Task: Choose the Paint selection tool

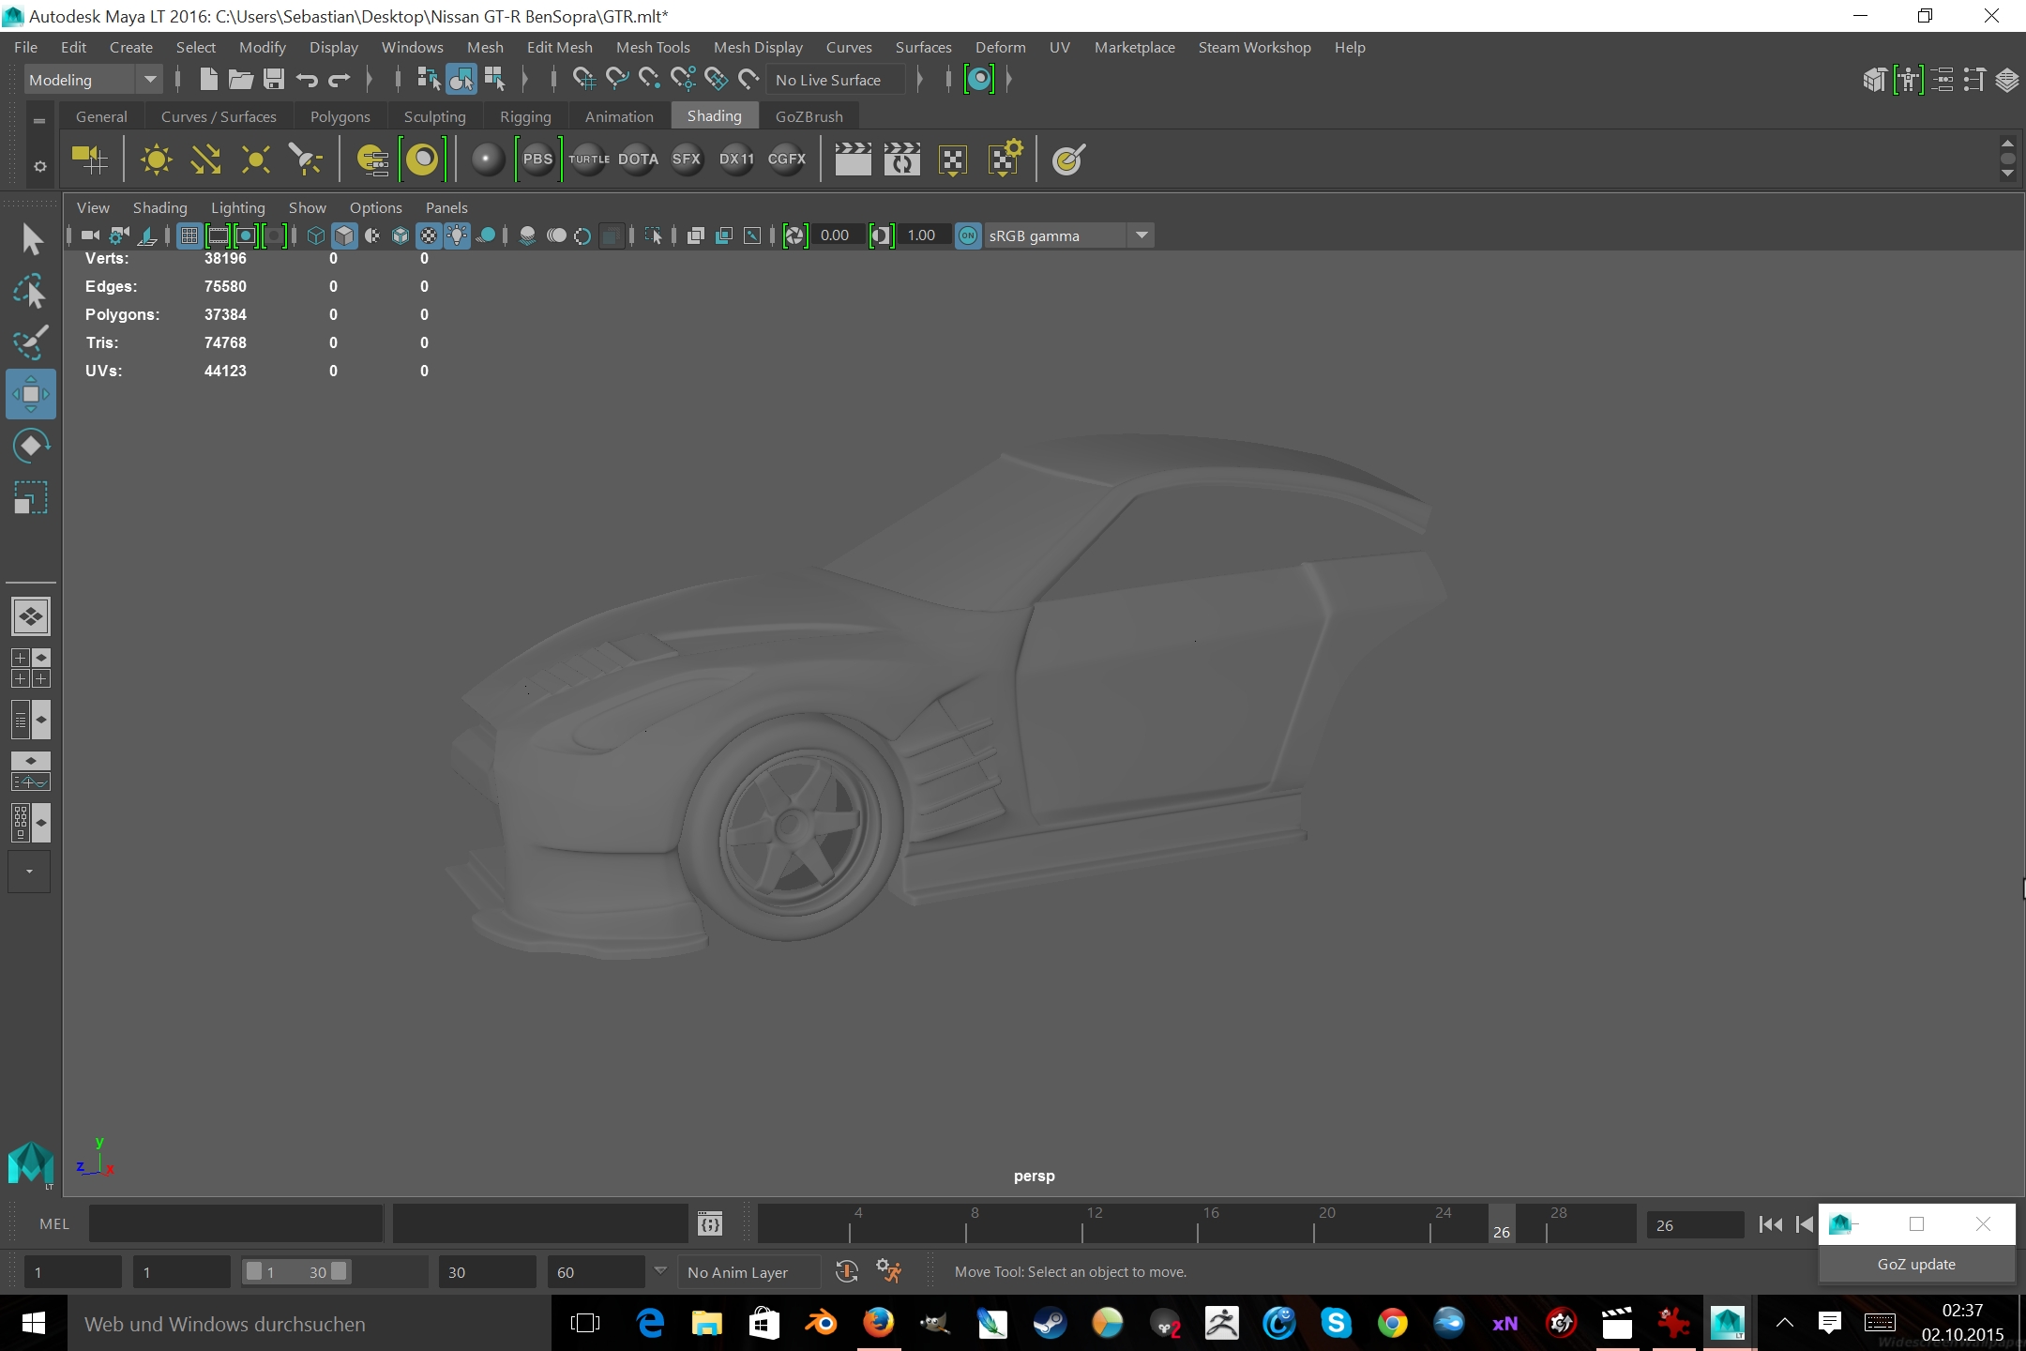Action: (x=31, y=342)
